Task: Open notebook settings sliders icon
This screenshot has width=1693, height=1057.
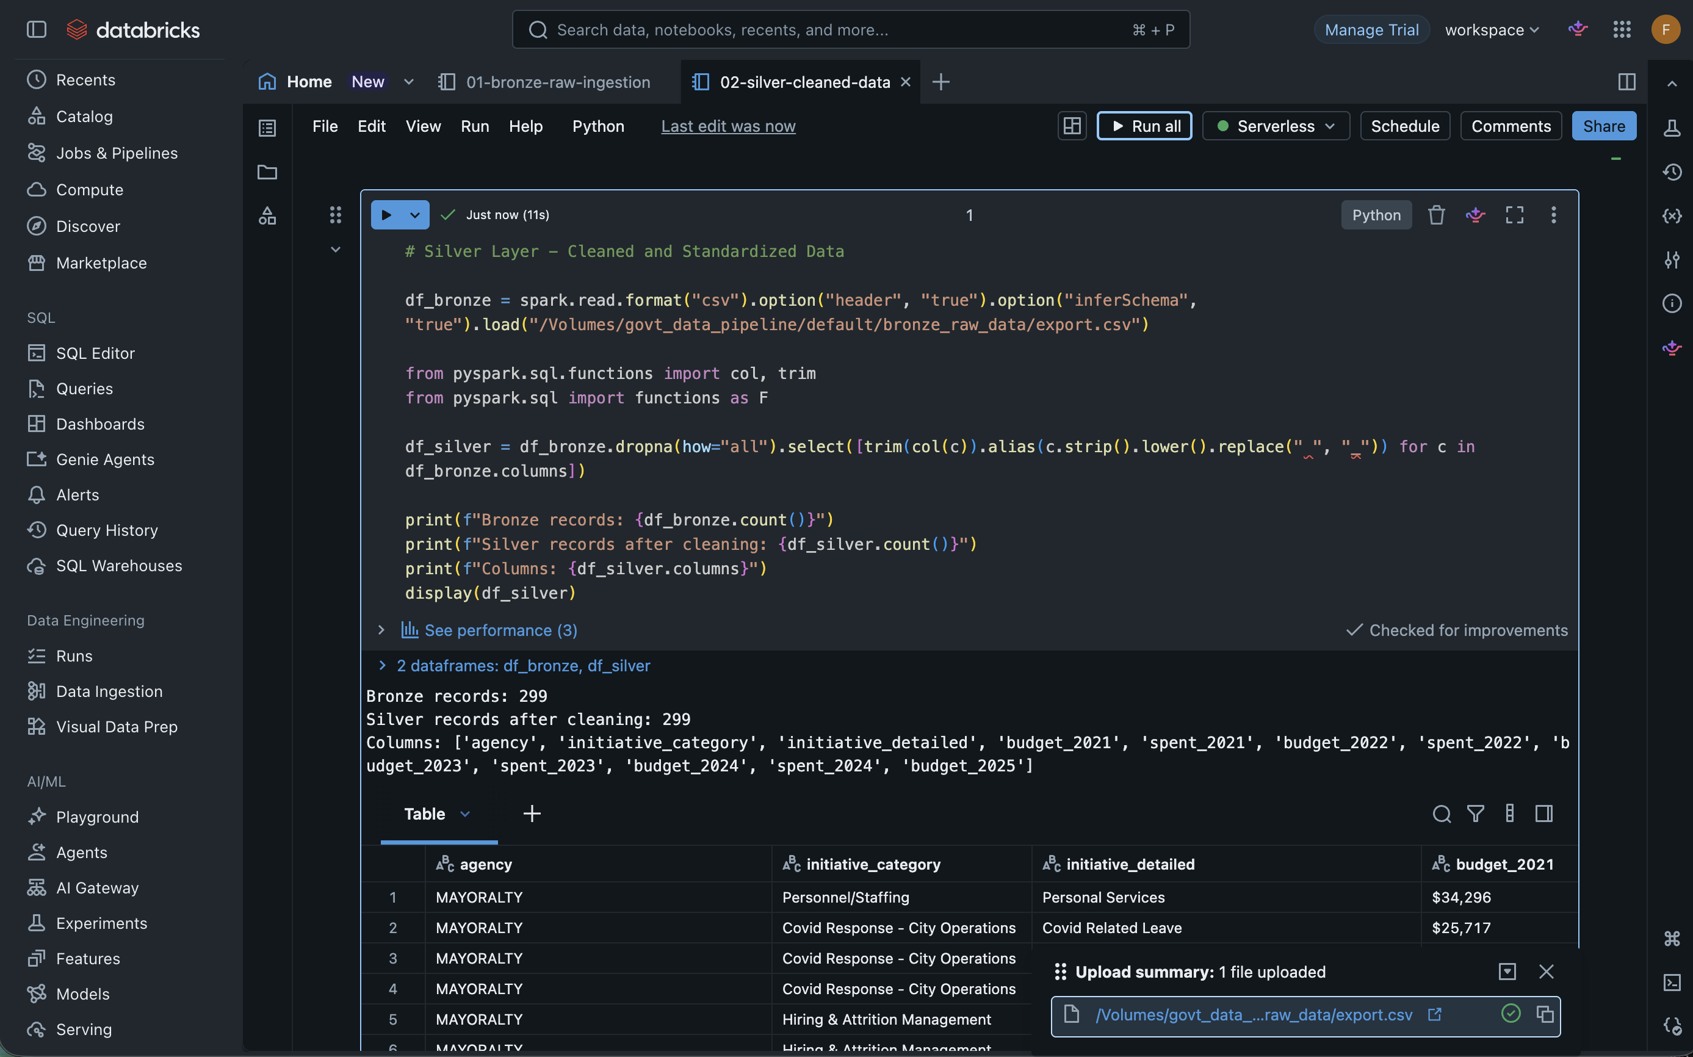Action: tap(1672, 259)
